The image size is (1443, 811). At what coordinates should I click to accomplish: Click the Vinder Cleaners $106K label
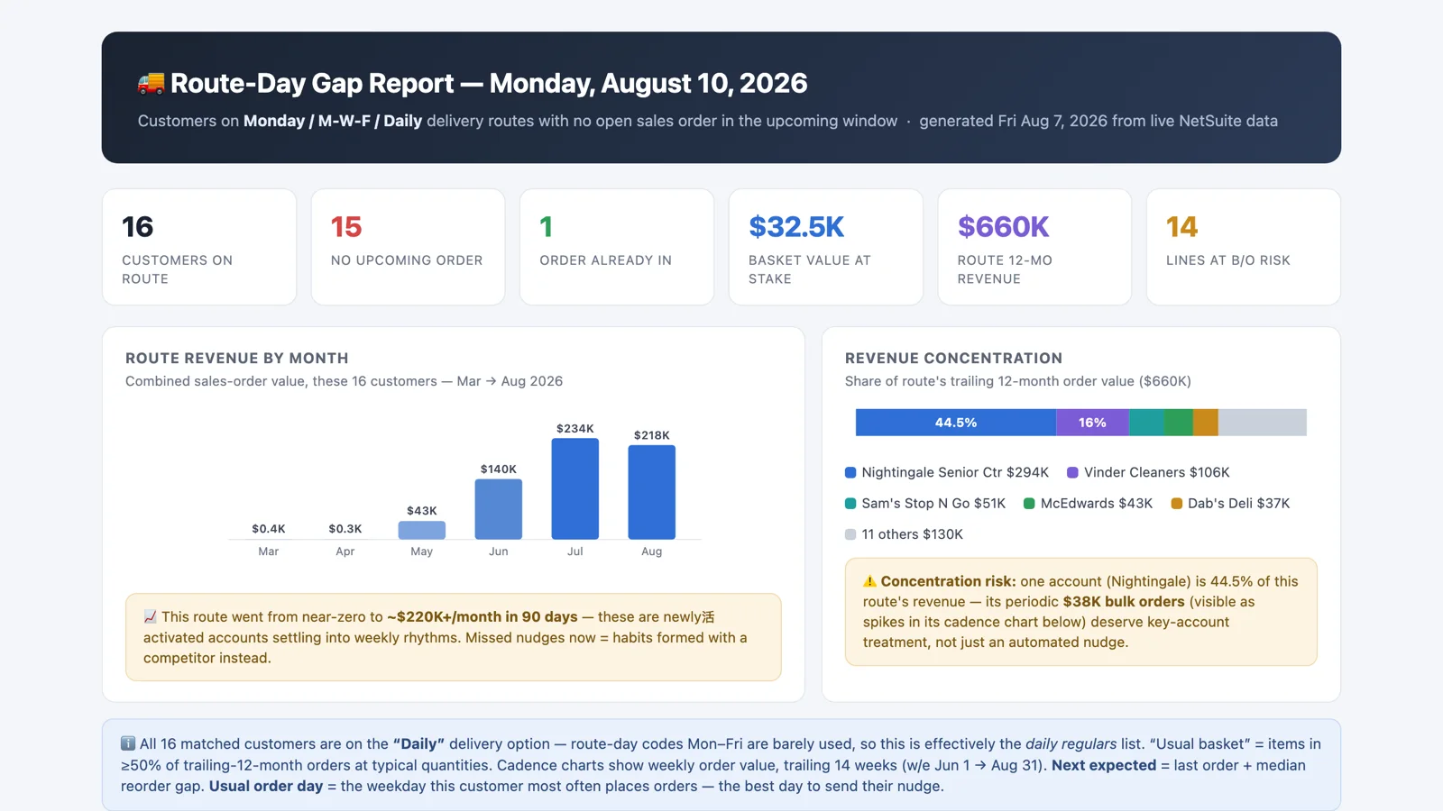pyautogui.click(x=1157, y=472)
